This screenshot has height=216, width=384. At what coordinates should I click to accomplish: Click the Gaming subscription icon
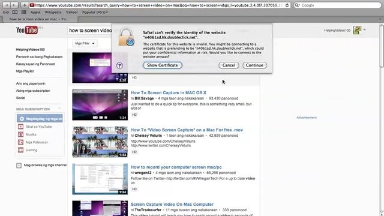pyautogui.click(x=20, y=150)
